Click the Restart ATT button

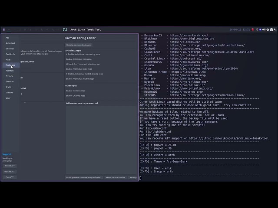click(10, 172)
